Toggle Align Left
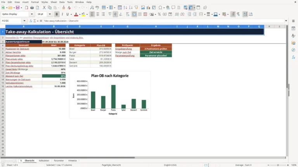 (x=92, y=14)
